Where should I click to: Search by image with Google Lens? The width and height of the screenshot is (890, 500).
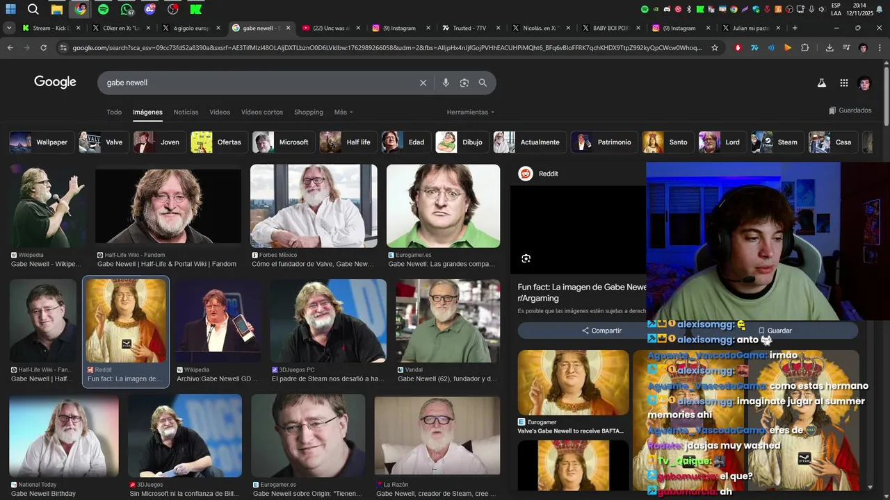tap(464, 83)
